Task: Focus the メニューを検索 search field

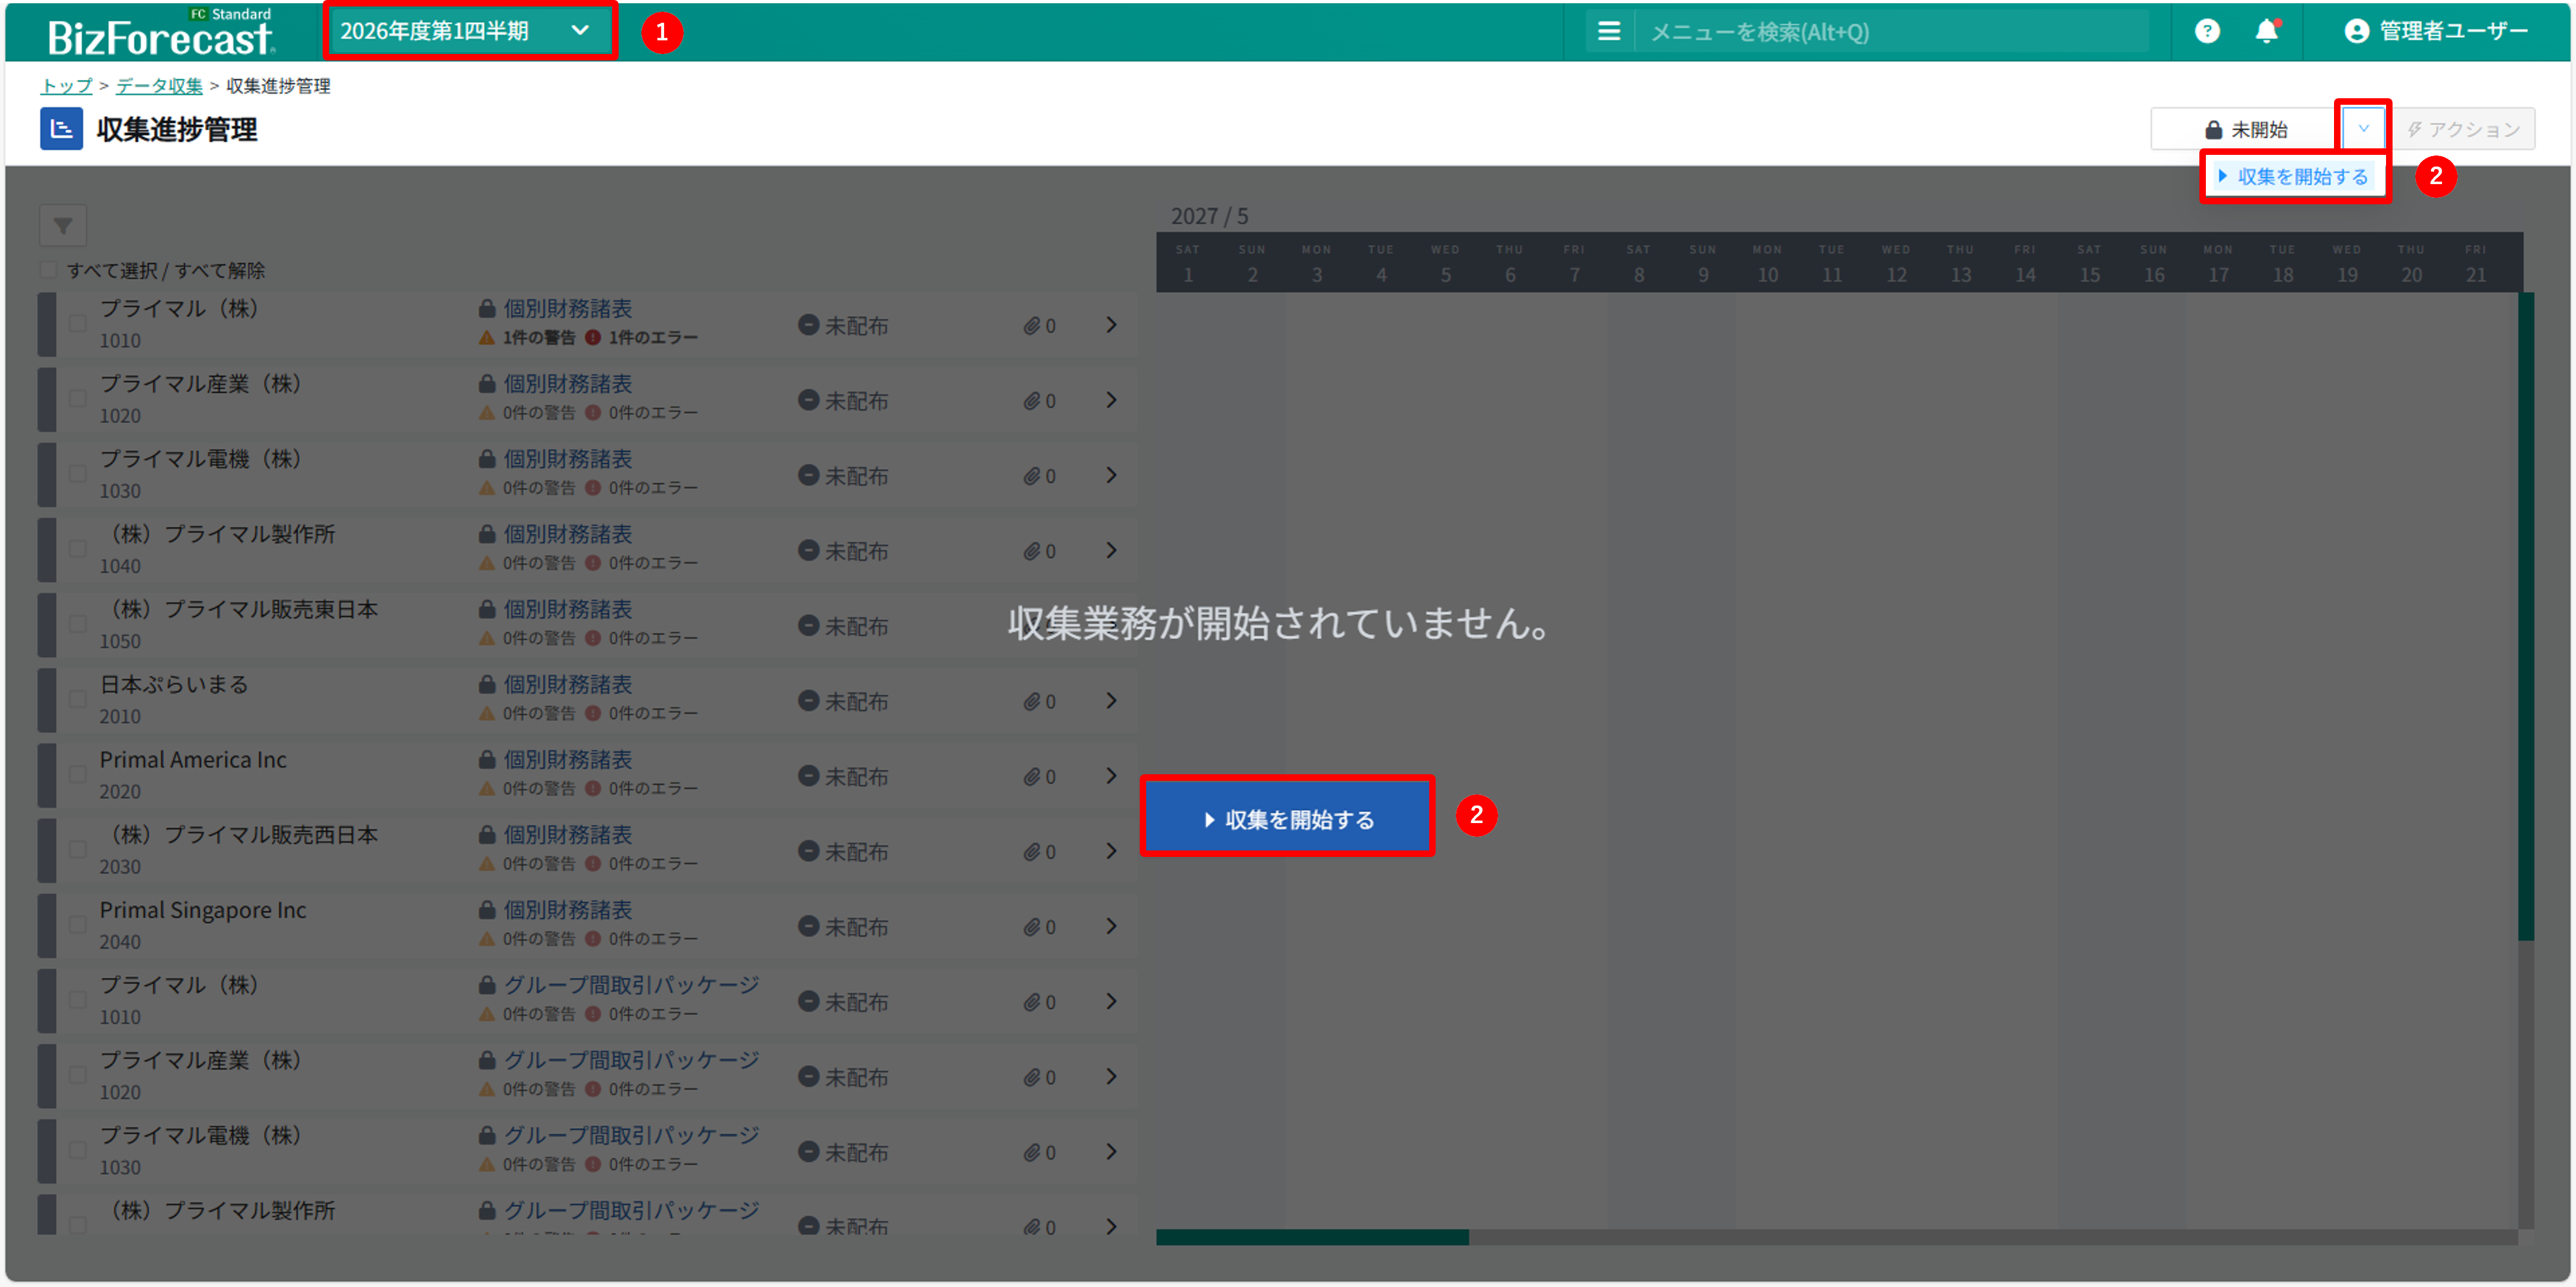Action: (x=1890, y=32)
